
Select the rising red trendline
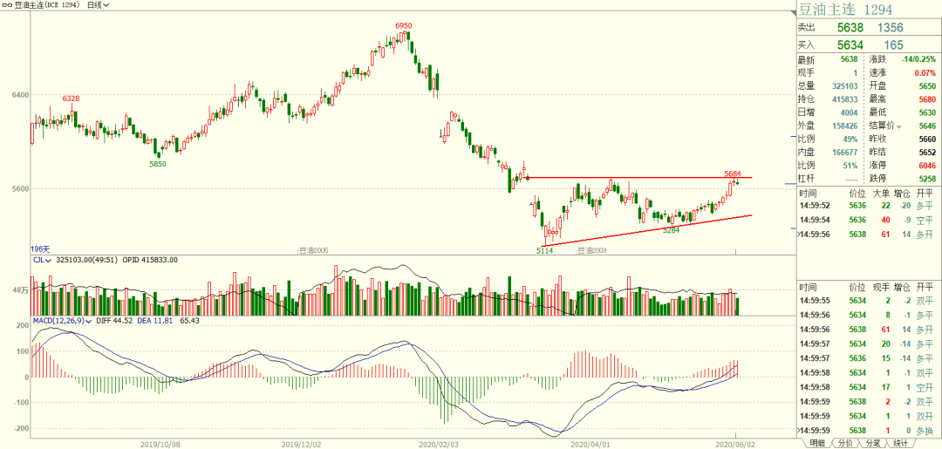647,230
